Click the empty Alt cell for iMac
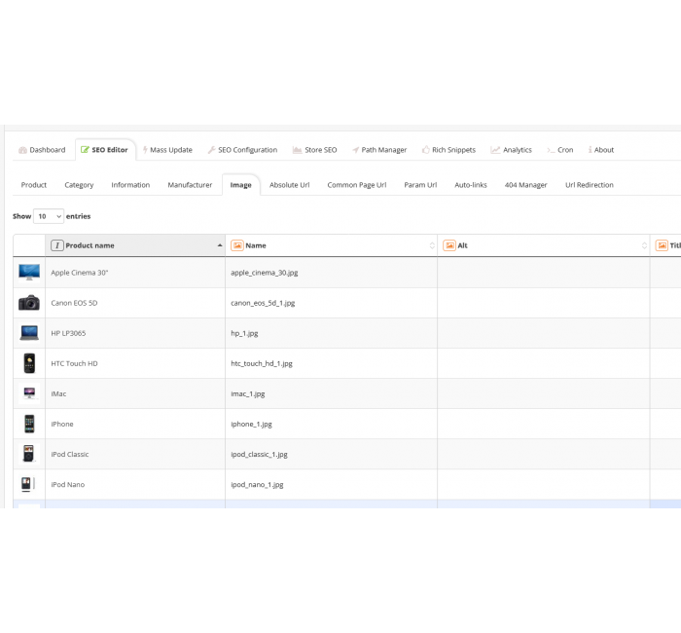The height and width of the screenshot is (633, 681). click(544, 393)
